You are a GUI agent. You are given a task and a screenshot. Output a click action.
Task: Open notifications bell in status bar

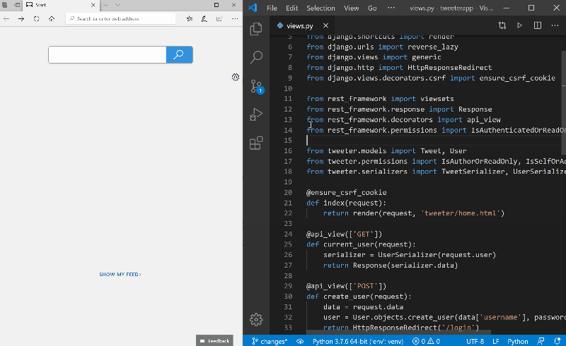tap(558, 341)
